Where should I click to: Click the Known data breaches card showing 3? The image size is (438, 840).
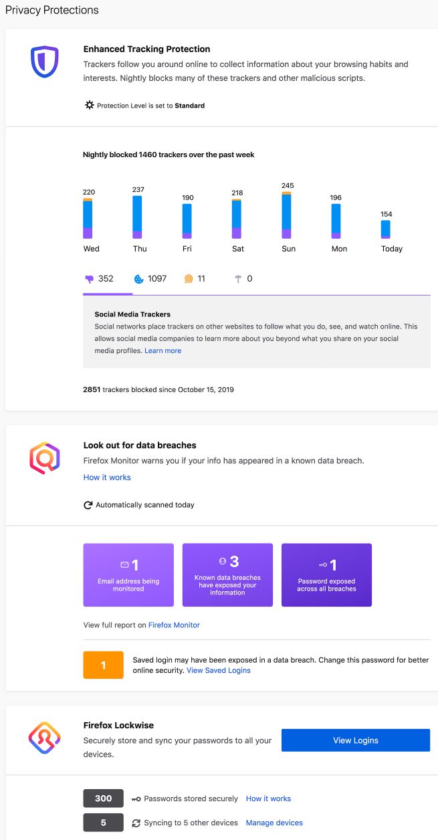click(227, 575)
